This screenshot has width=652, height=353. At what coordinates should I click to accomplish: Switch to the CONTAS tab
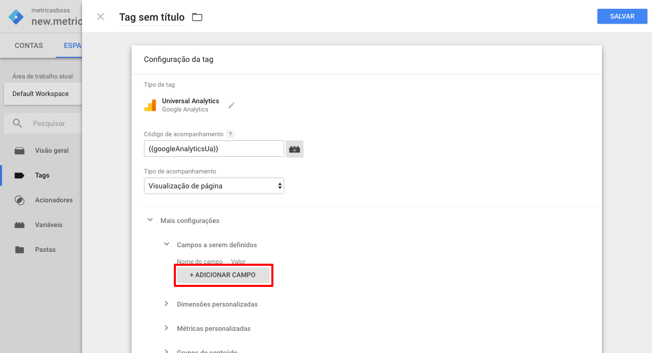click(x=29, y=45)
